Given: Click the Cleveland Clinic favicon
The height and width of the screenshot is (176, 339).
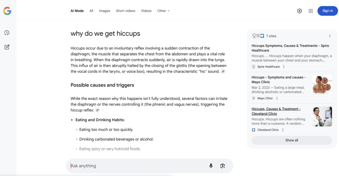Looking at the screenshot, I should (254, 130).
